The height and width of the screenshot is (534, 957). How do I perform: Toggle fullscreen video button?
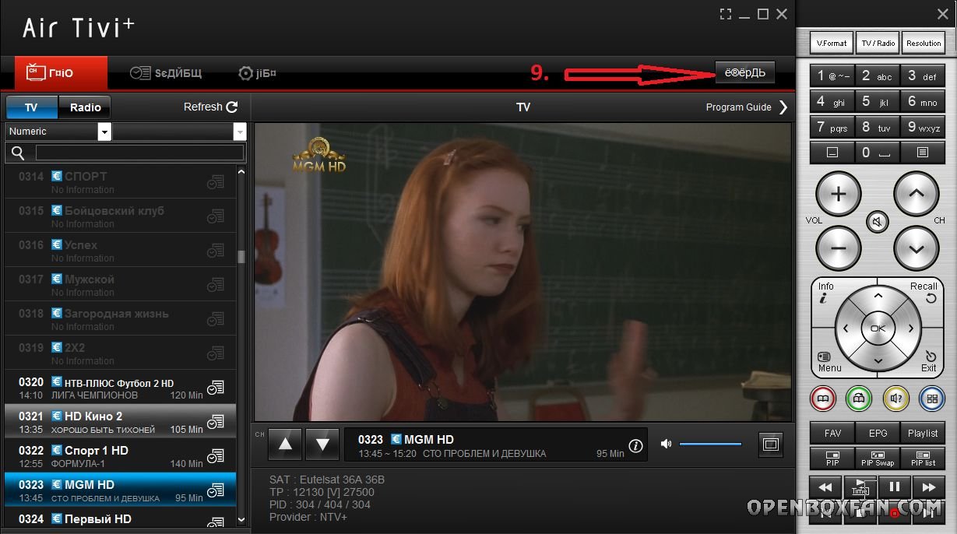[771, 444]
